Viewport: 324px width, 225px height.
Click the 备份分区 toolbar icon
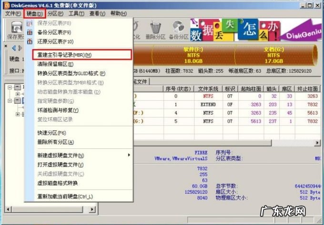click(x=179, y=30)
